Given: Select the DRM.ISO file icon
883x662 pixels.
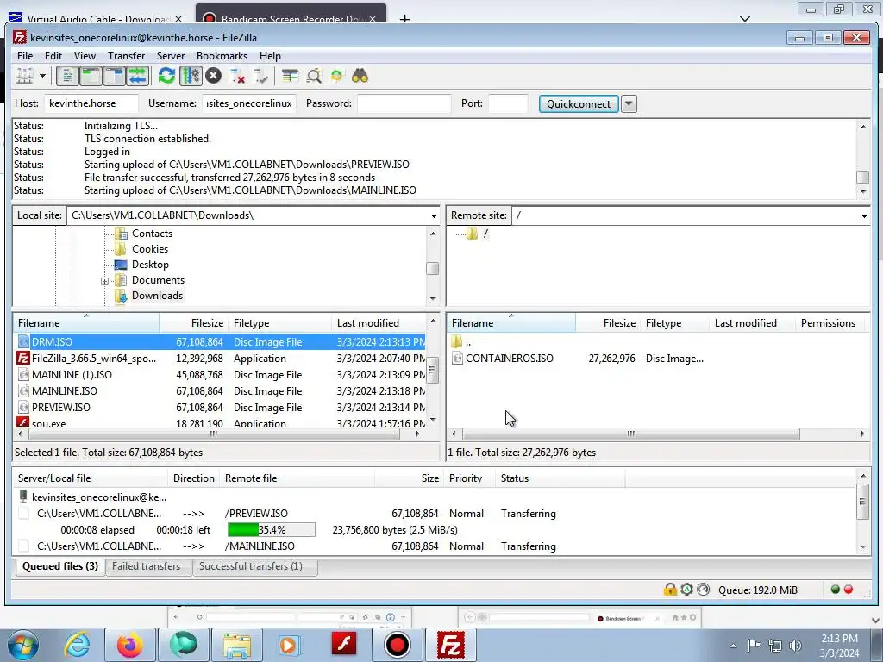Looking at the screenshot, I should [23, 341].
